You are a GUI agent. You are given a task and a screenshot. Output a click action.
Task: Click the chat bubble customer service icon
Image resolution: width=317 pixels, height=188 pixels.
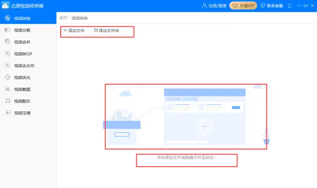tap(262, 5)
